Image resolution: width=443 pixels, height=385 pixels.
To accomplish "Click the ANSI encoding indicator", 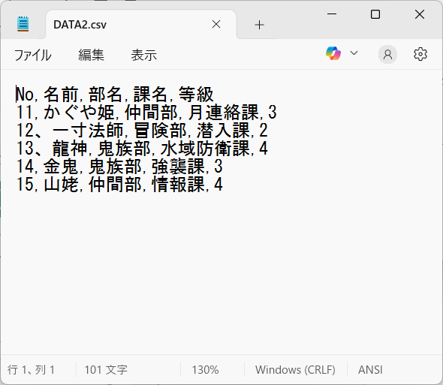I will 370,370.
